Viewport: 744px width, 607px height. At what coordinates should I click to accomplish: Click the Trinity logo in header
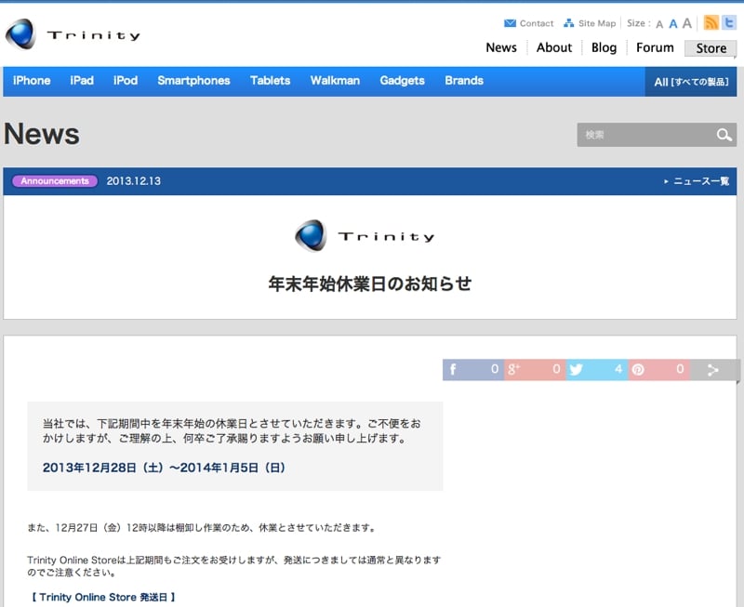click(x=73, y=35)
